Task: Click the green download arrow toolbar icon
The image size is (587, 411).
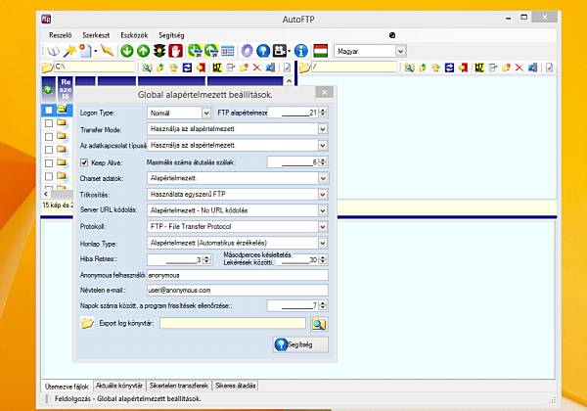Action: 128,50
